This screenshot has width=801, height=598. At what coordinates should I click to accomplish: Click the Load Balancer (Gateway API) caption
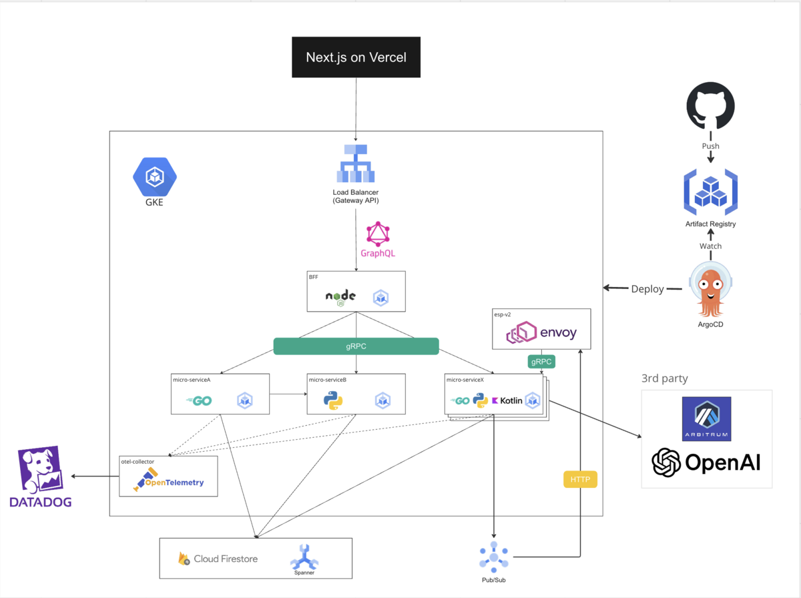click(x=356, y=197)
